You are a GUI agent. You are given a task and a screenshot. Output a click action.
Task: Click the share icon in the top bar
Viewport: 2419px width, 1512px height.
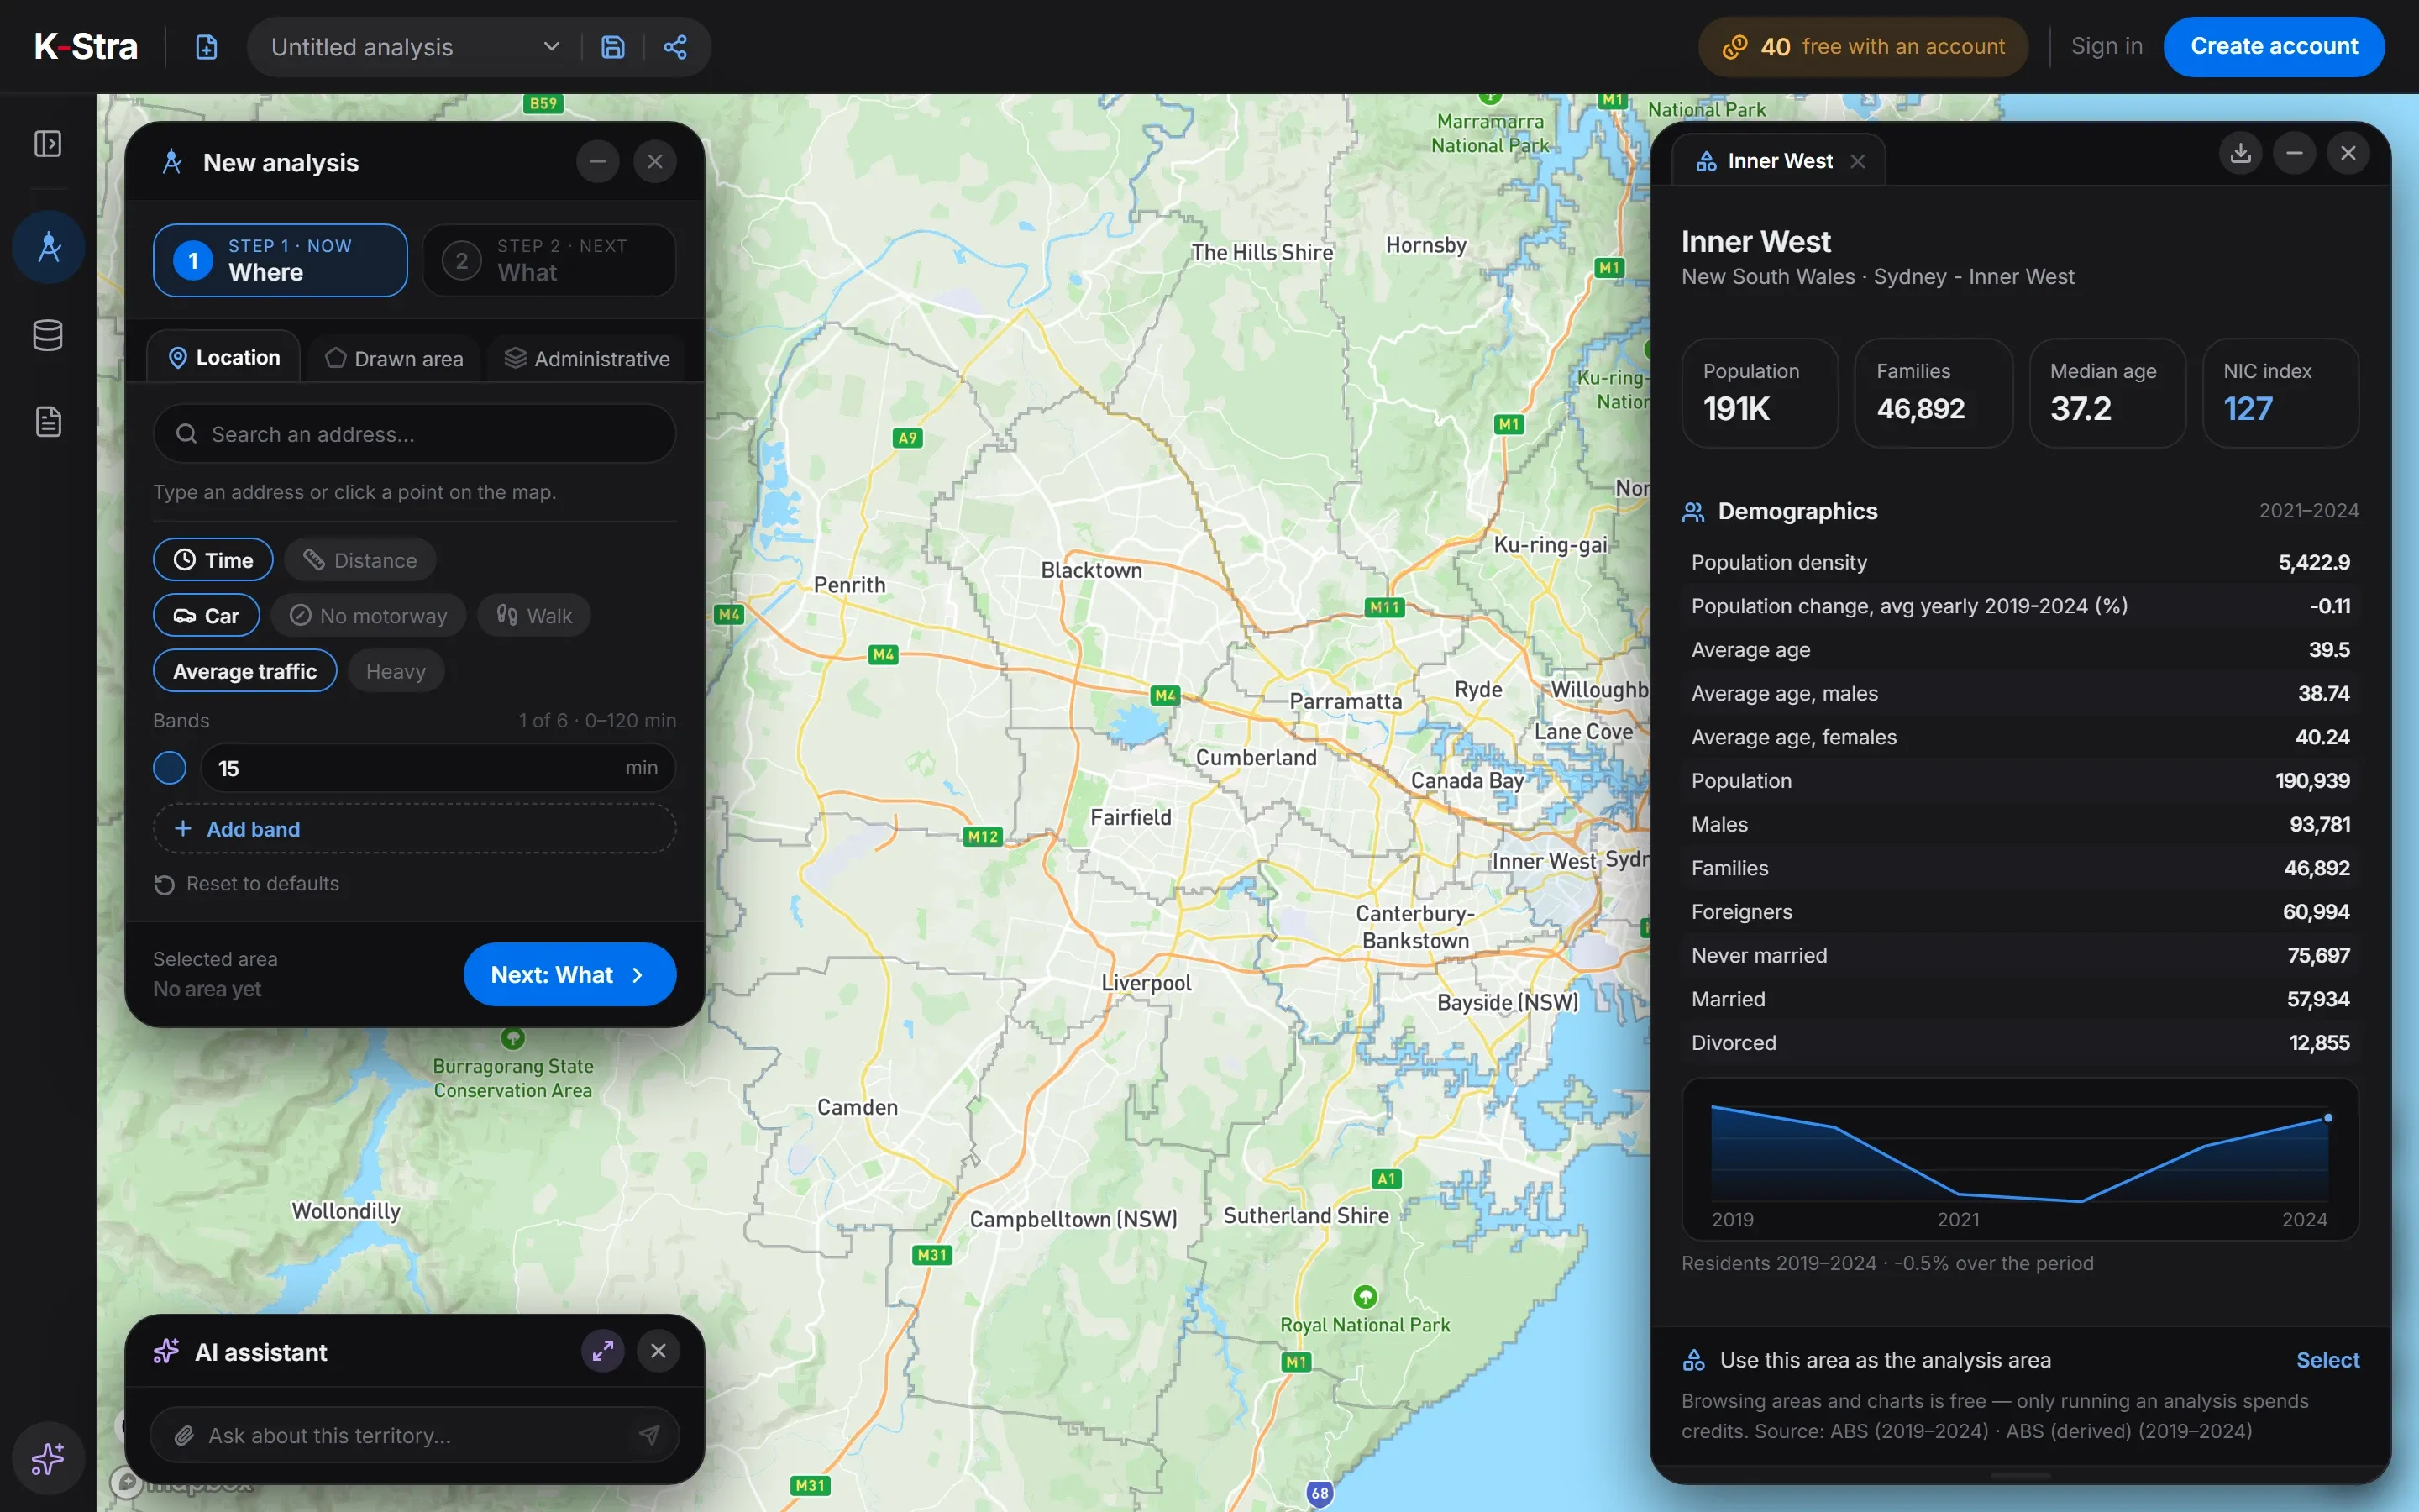(675, 47)
